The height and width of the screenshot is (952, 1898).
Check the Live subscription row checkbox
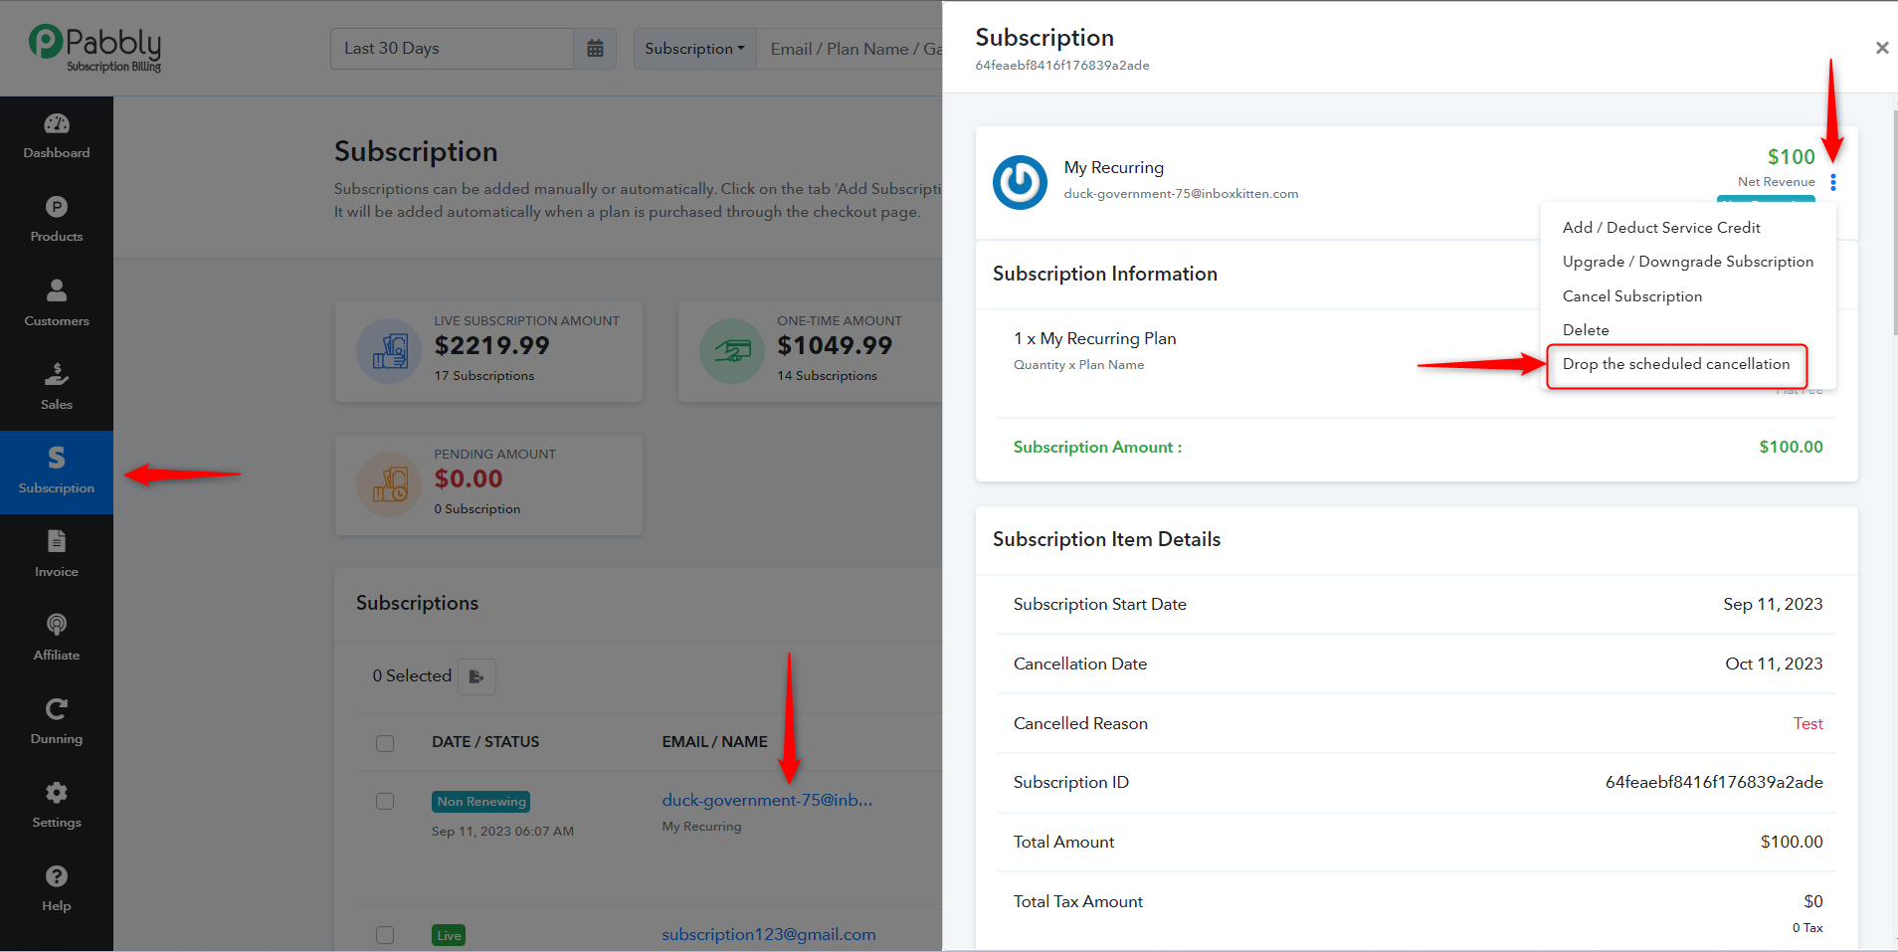pyautogui.click(x=385, y=935)
